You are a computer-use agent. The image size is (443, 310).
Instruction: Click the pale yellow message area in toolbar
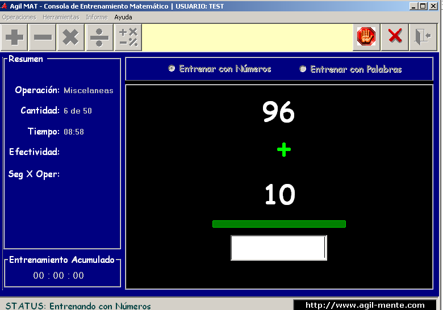point(247,37)
